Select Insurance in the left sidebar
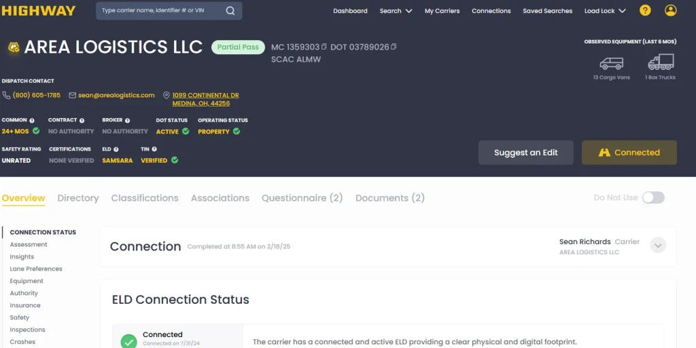Screen dimensions: 696x348 [x=25, y=305]
